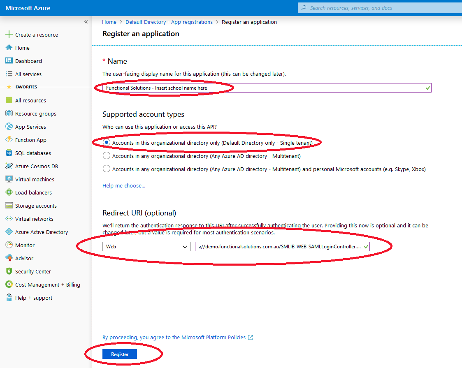Click the All resources grid icon
Image resolution: width=462 pixels, height=368 pixels.
coord(9,100)
